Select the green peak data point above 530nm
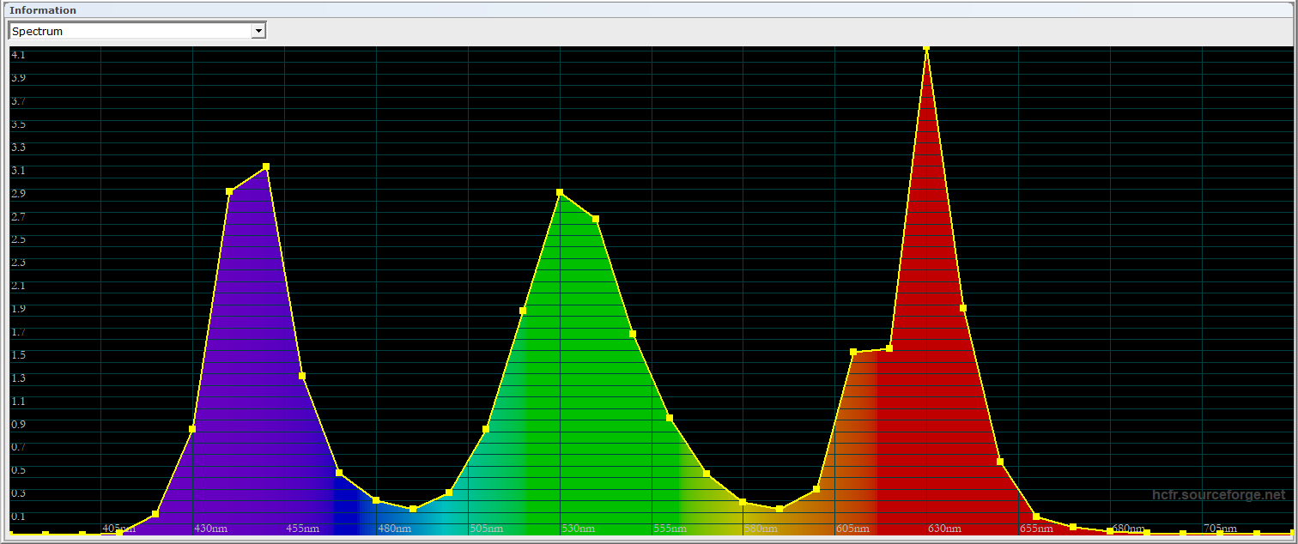The width and height of the screenshot is (1298, 544). click(x=560, y=192)
